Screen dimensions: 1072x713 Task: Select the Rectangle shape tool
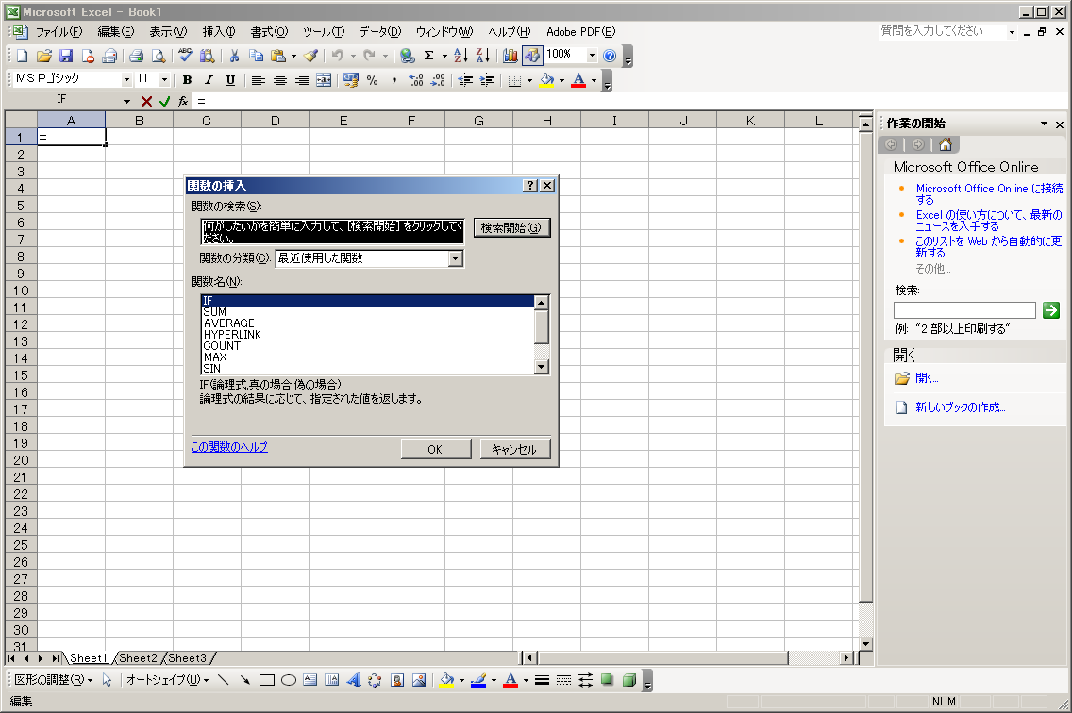point(267,680)
